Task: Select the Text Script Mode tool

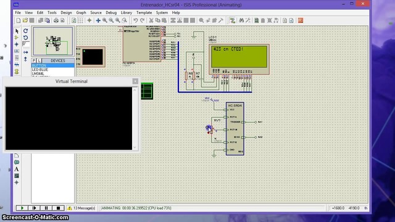Action: [x=17, y=58]
